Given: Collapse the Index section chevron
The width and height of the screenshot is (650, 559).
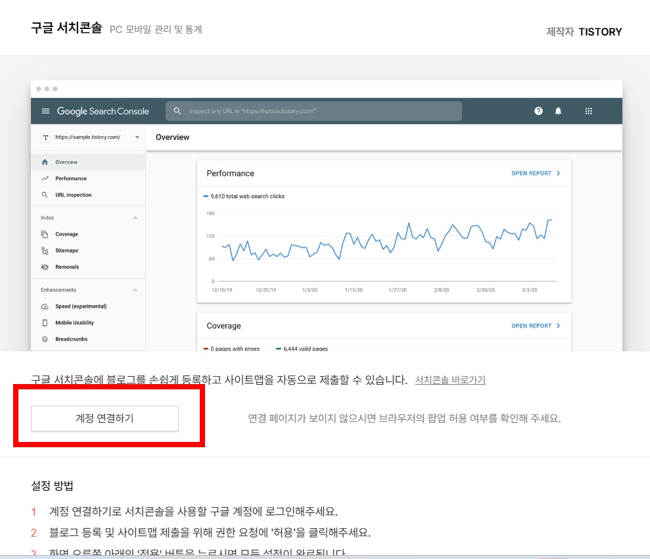Looking at the screenshot, I should pyautogui.click(x=135, y=218).
